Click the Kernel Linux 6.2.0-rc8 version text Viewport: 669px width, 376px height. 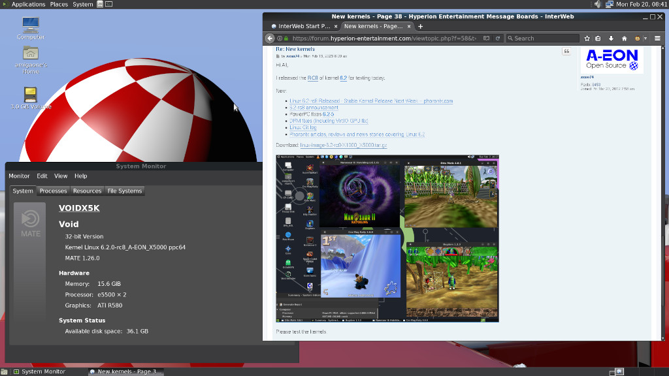125,247
